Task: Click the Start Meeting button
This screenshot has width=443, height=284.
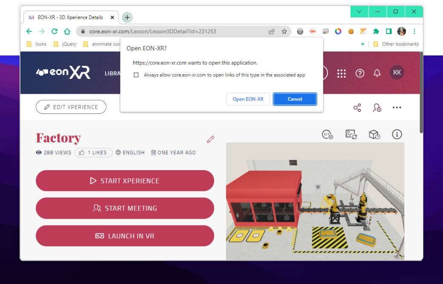Action: click(125, 208)
